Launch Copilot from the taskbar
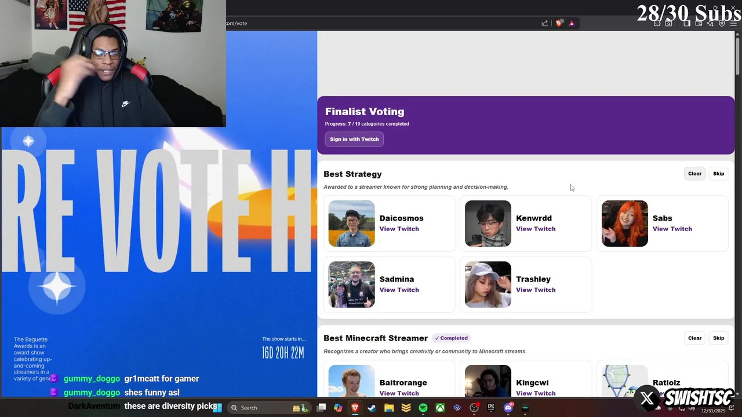742x417 pixels. (338, 408)
